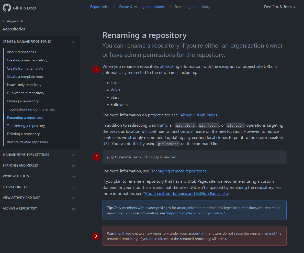
Task: Open the About GitHub Pages link
Action: coord(199,115)
